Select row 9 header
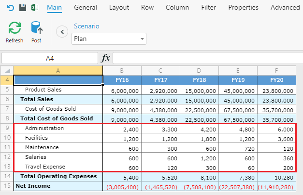Image resolution: width=303 pixels, height=195 pixels. pyautogui.click(x=7, y=128)
